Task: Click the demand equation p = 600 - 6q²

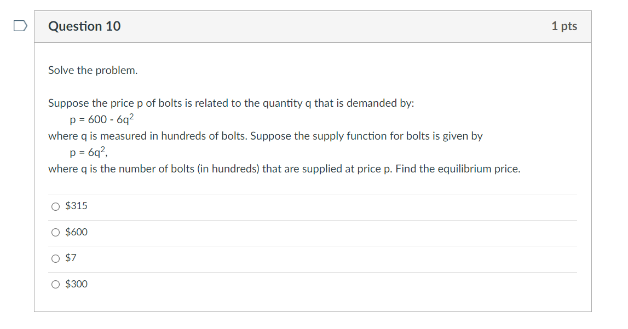Action: coord(101,118)
